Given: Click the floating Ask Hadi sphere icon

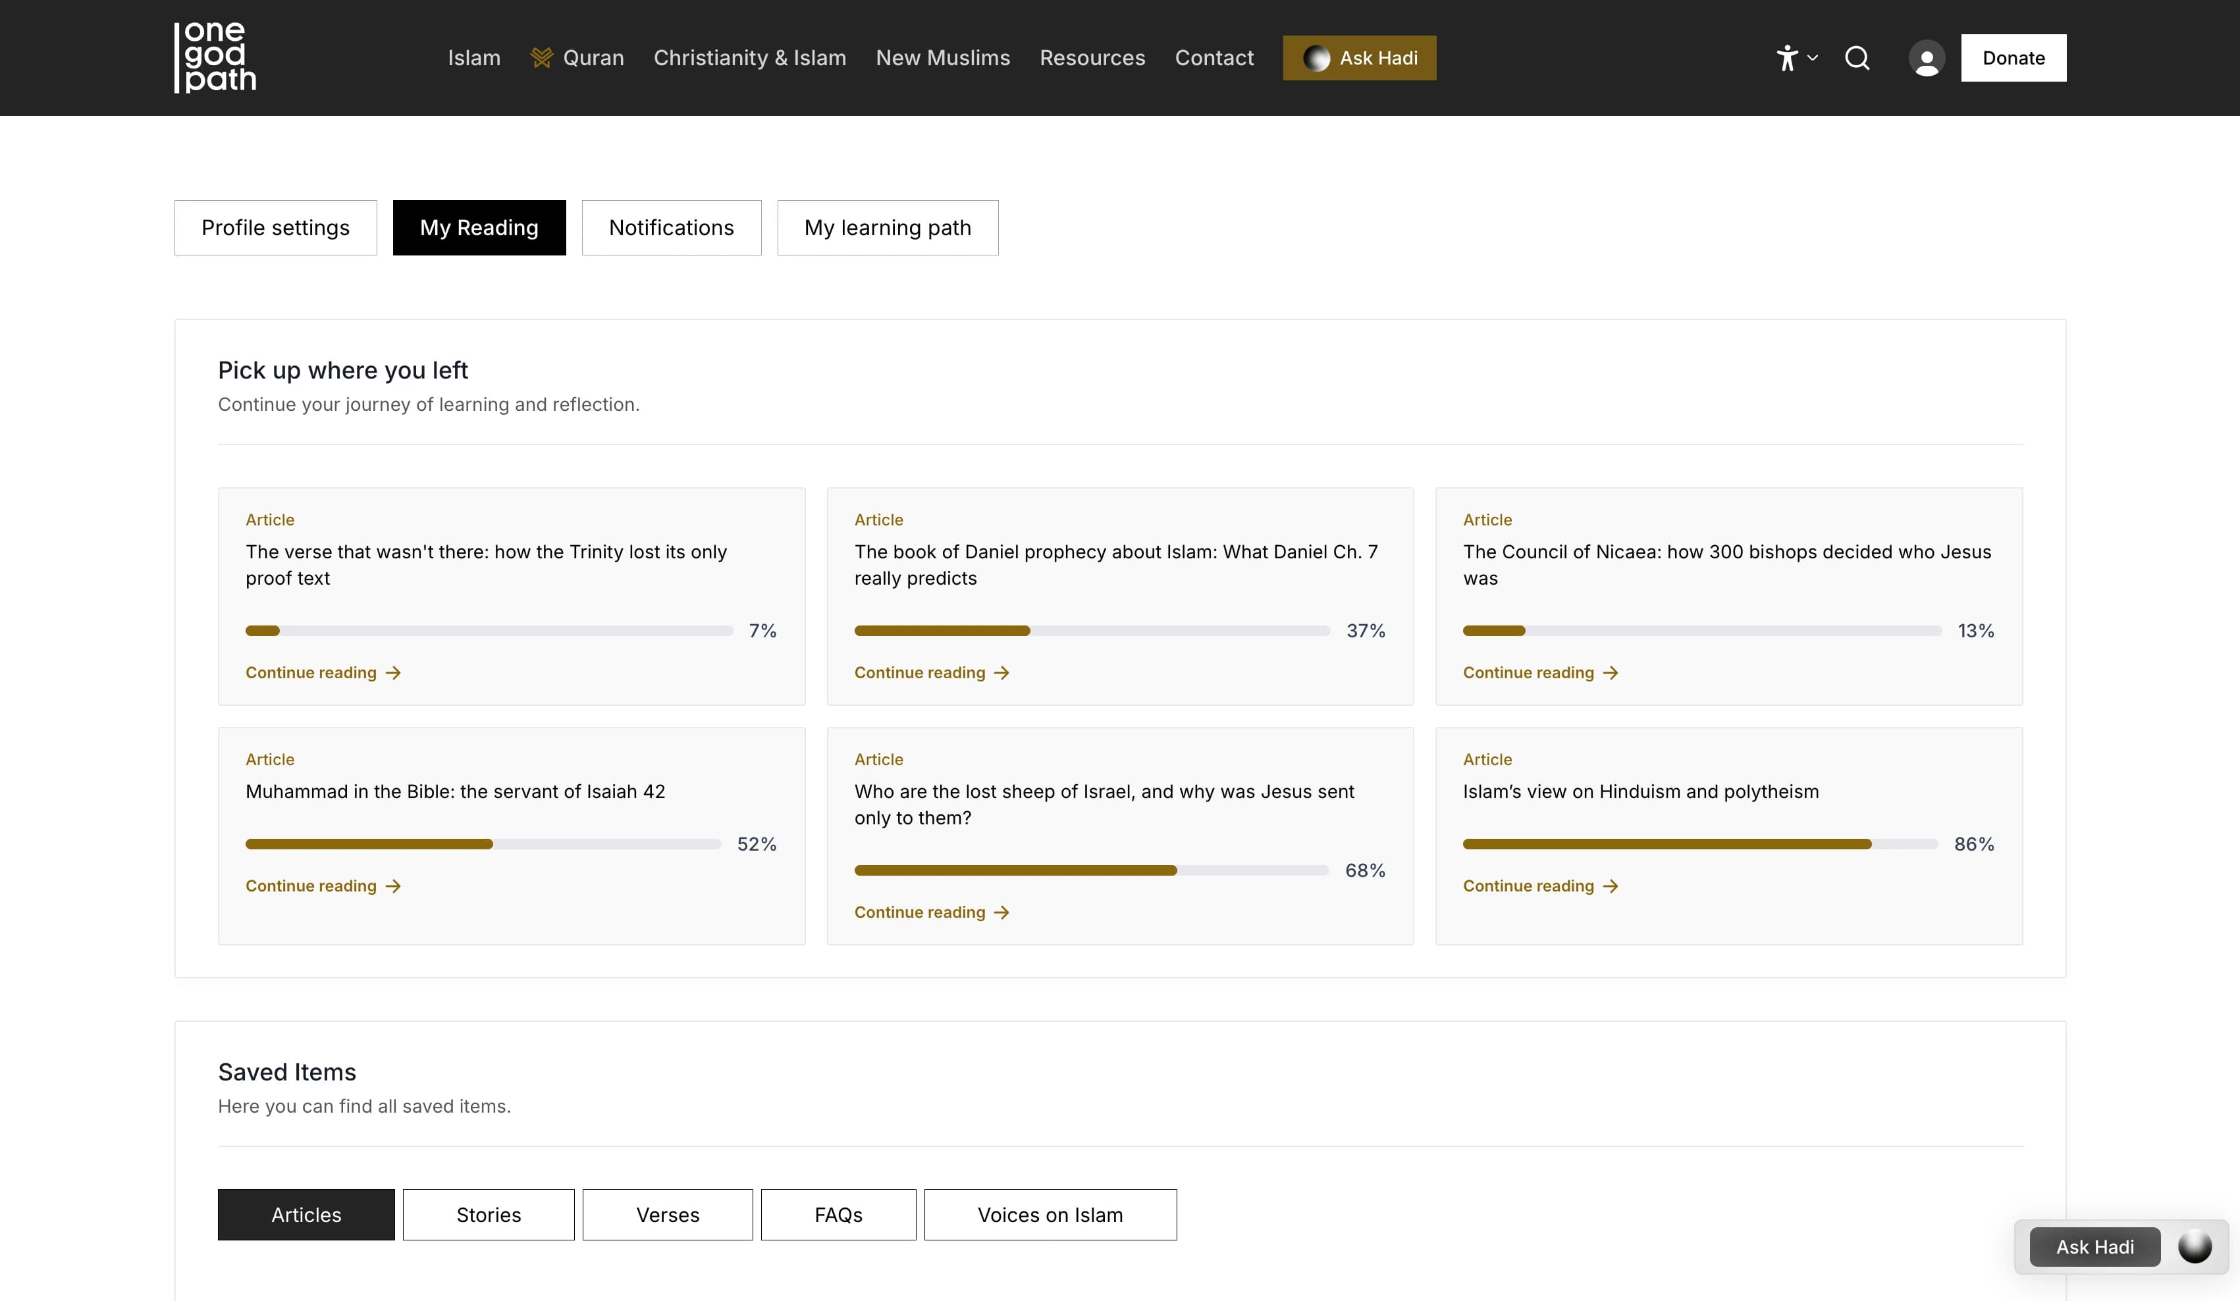Looking at the screenshot, I should [x=2194, y=1246].
